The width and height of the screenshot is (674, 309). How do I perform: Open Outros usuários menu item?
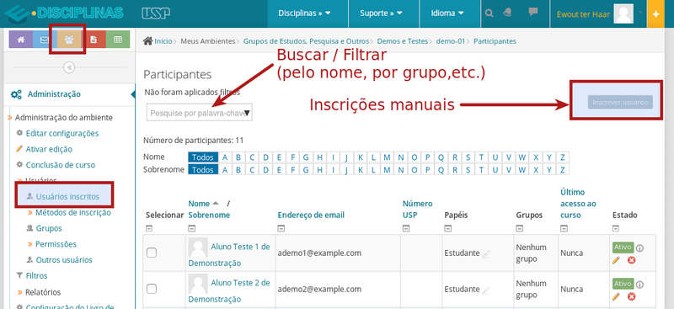(x=64, y=260)
